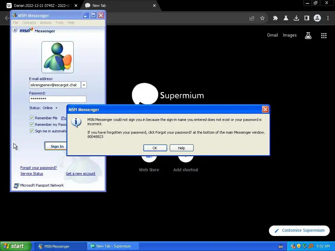This screenshot has width=335, height=251.
Task: Open the Web Store shortcut
Action: click(x=149, y=164)
